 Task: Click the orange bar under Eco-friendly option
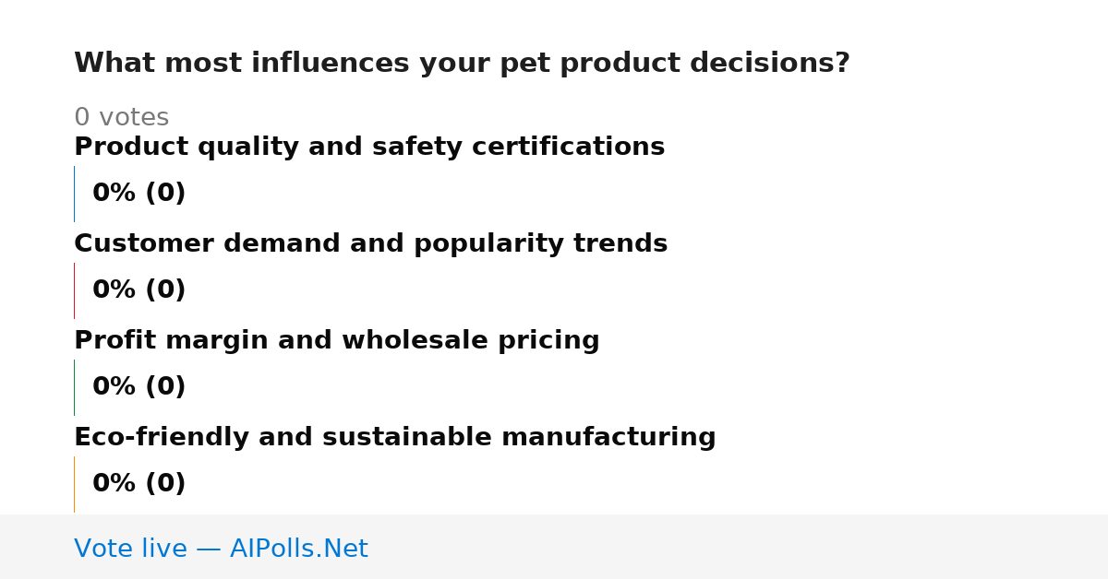point(74,484)
